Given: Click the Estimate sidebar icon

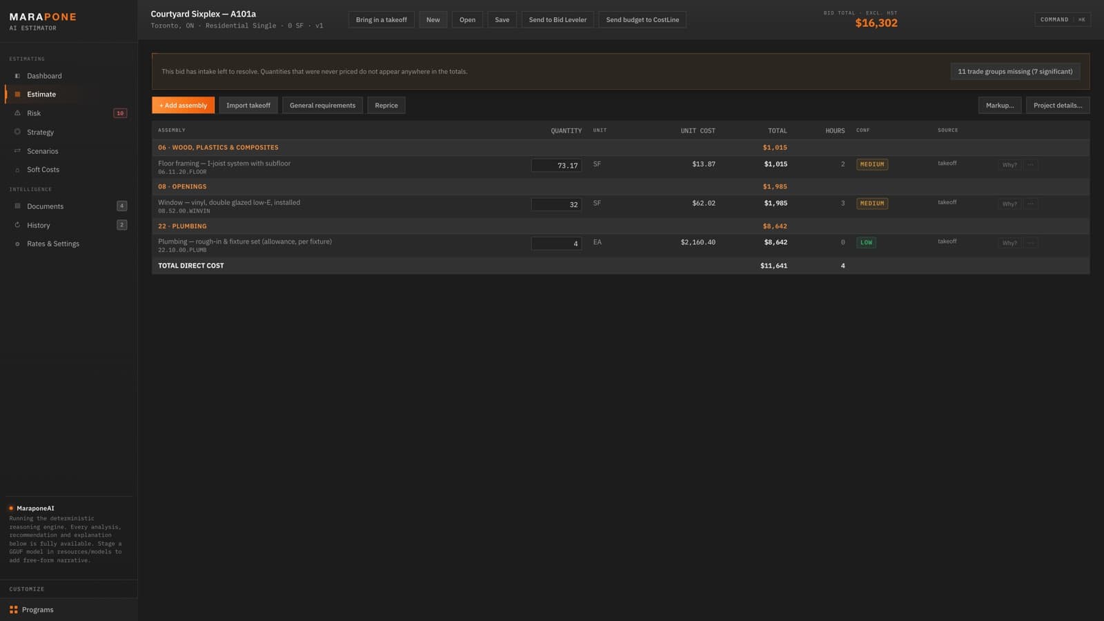Looking at the screenshot, I should [17, 95].
